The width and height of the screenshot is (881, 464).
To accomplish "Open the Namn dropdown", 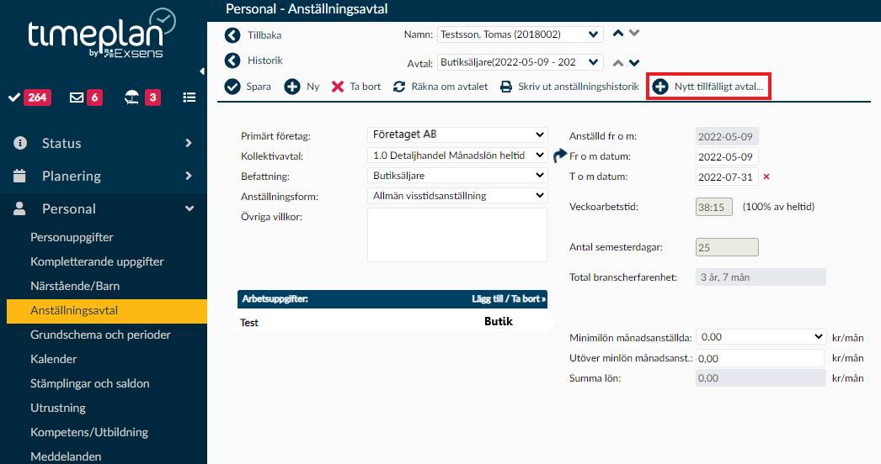I will pyautogui.click(x=521, y=34).
